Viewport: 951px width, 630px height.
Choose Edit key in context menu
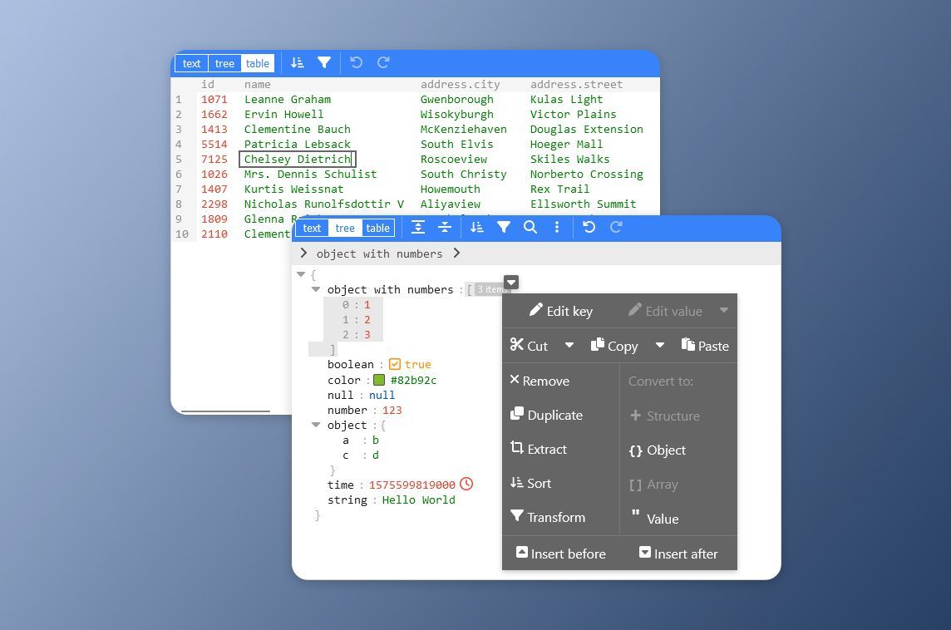click(560, 311)
